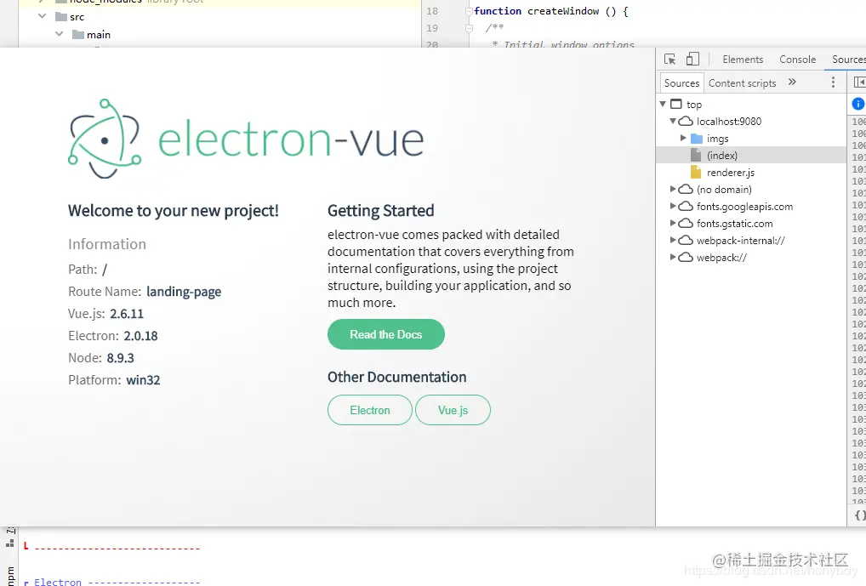
Task: Click the renderer.js yellow file icon
Action: click(696, 173)
